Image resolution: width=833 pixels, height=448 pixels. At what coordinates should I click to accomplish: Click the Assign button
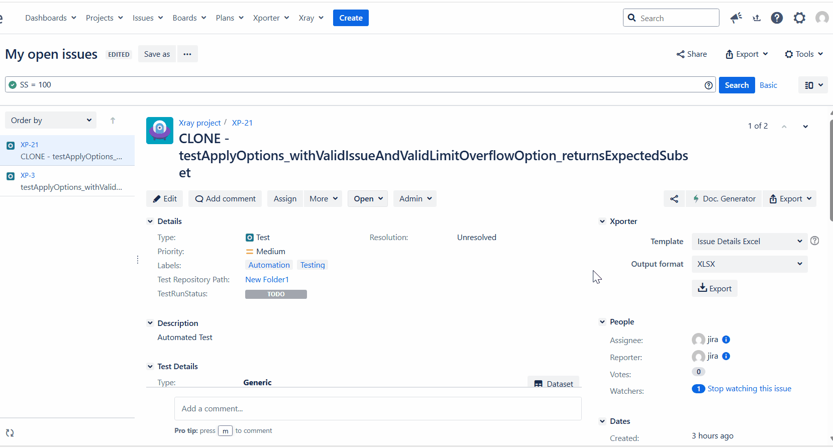(285, 199)
